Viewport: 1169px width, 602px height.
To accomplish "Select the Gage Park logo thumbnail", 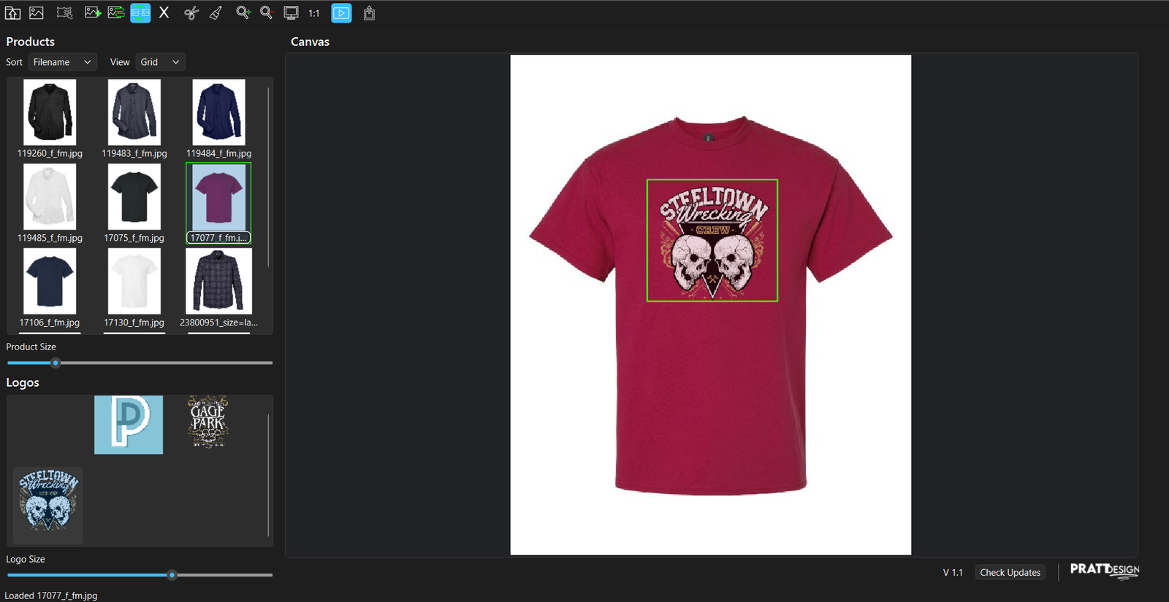I will point(207,422).
